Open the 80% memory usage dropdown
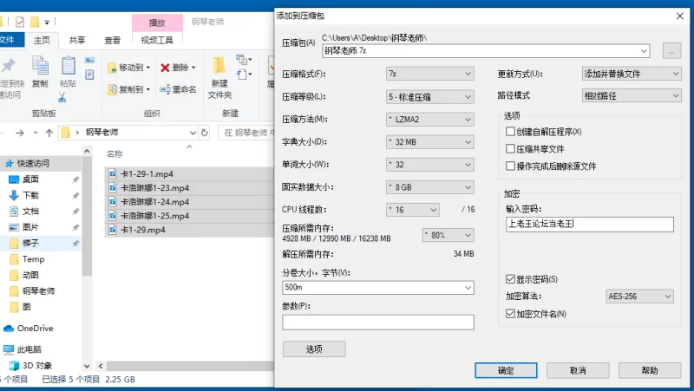 tap(448, 235)
